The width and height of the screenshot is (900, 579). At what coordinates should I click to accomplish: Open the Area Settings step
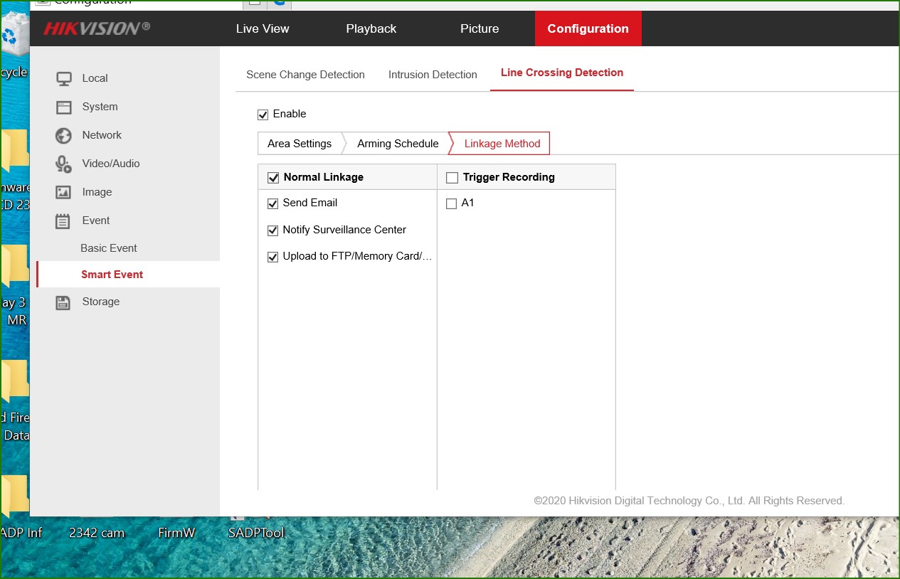click(300, 144)
